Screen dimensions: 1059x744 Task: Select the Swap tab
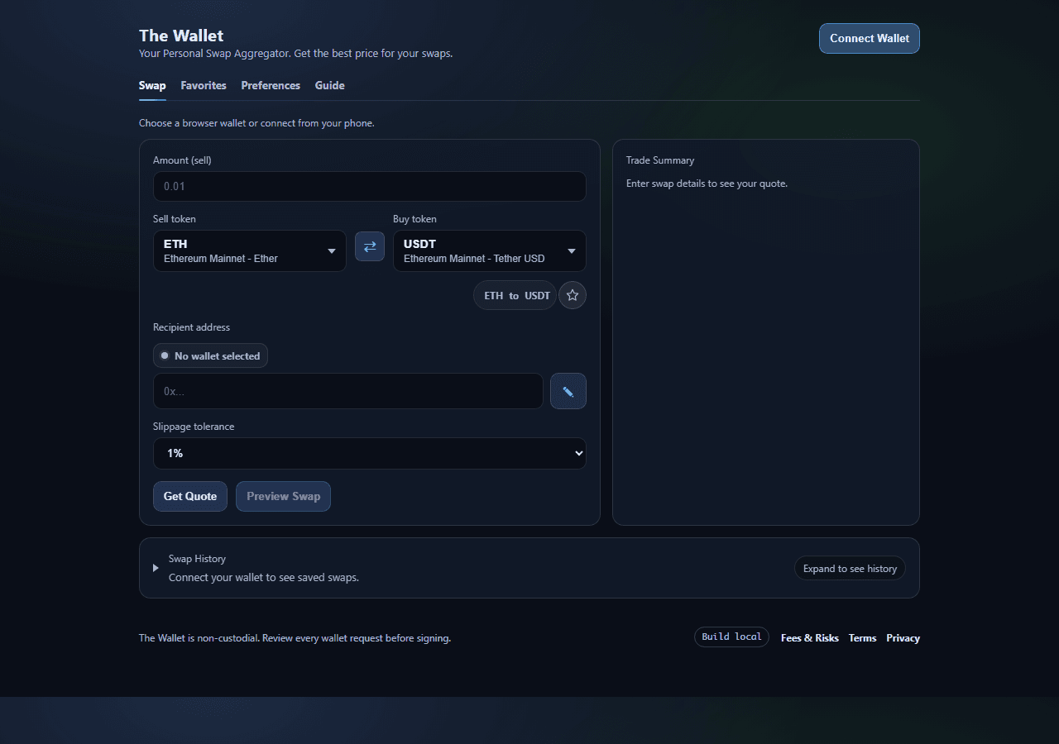click(x=152, y=85)
